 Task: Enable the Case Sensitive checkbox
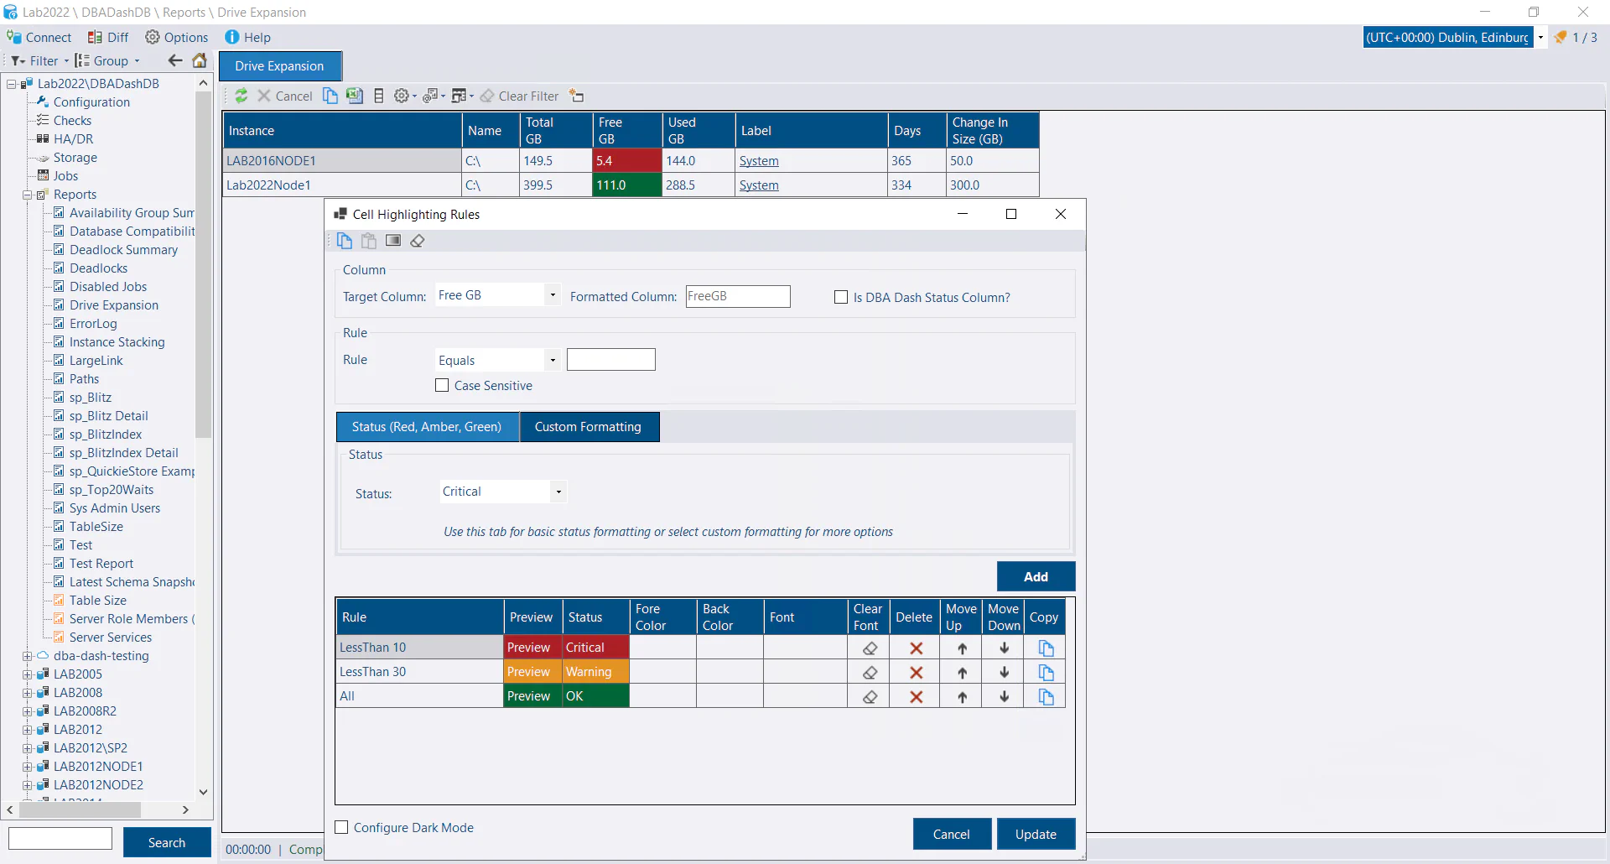[x=442, y=385]
